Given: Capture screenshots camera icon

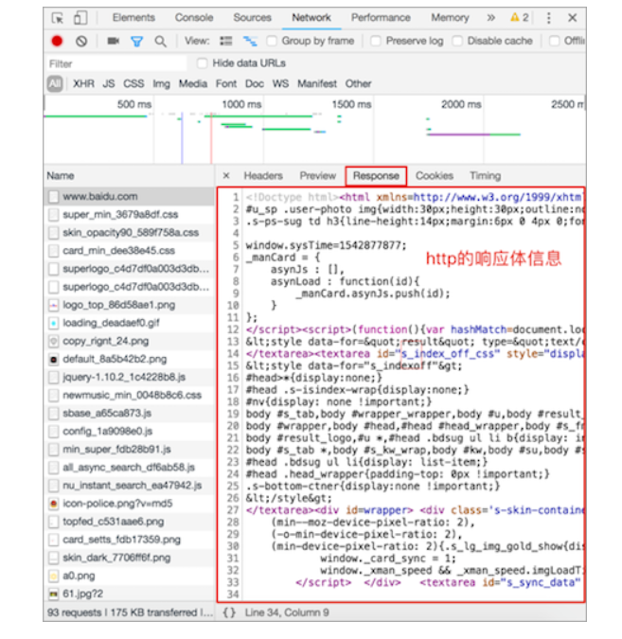Looking at the screenshot, I should point(113,41).
